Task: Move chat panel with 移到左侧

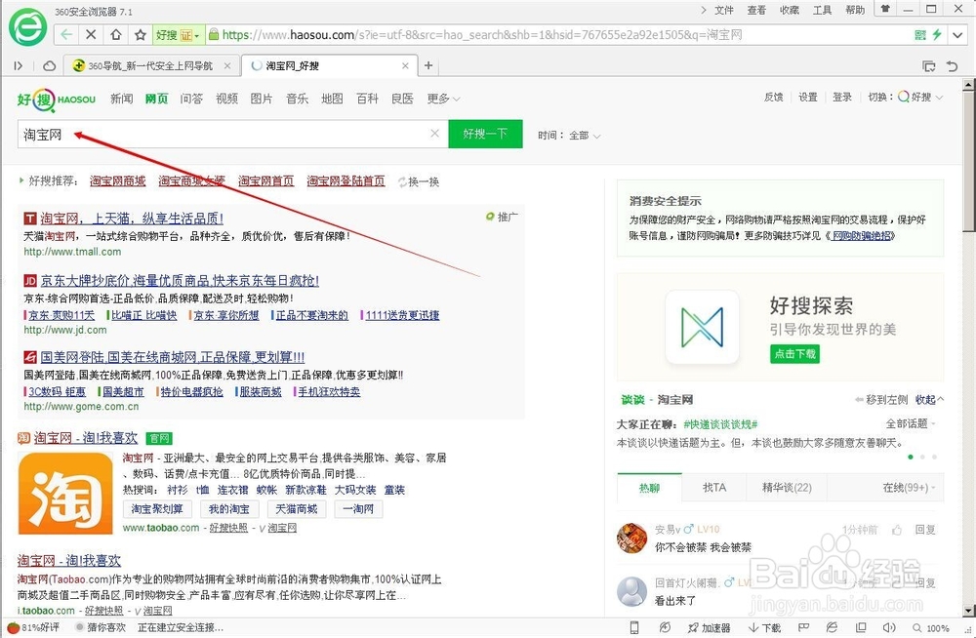Action: point(881,400)
